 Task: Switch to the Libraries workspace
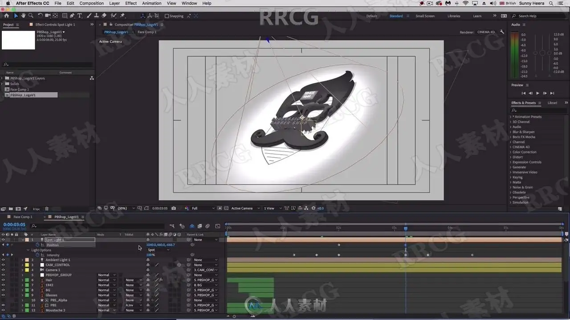454,16
